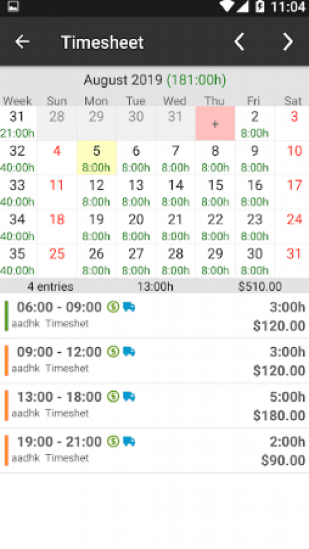309x549 pixels.
Task: Tap the green paid icon on 06:00-09:00 entry
Action: pyautogui.click(x=114, y=307)
